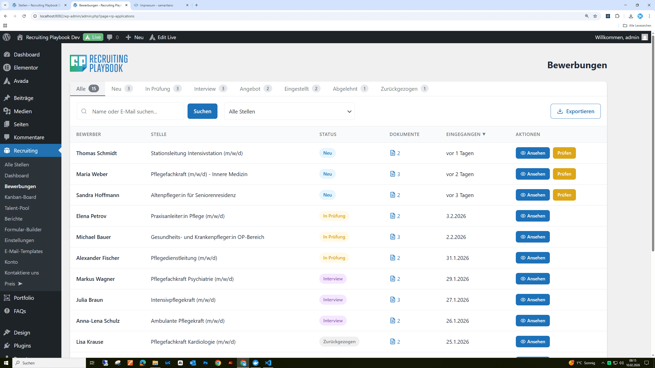655x368 pixels.
Task: Click the Recruiting Playbook logo
Action: [x=99, y=63]
